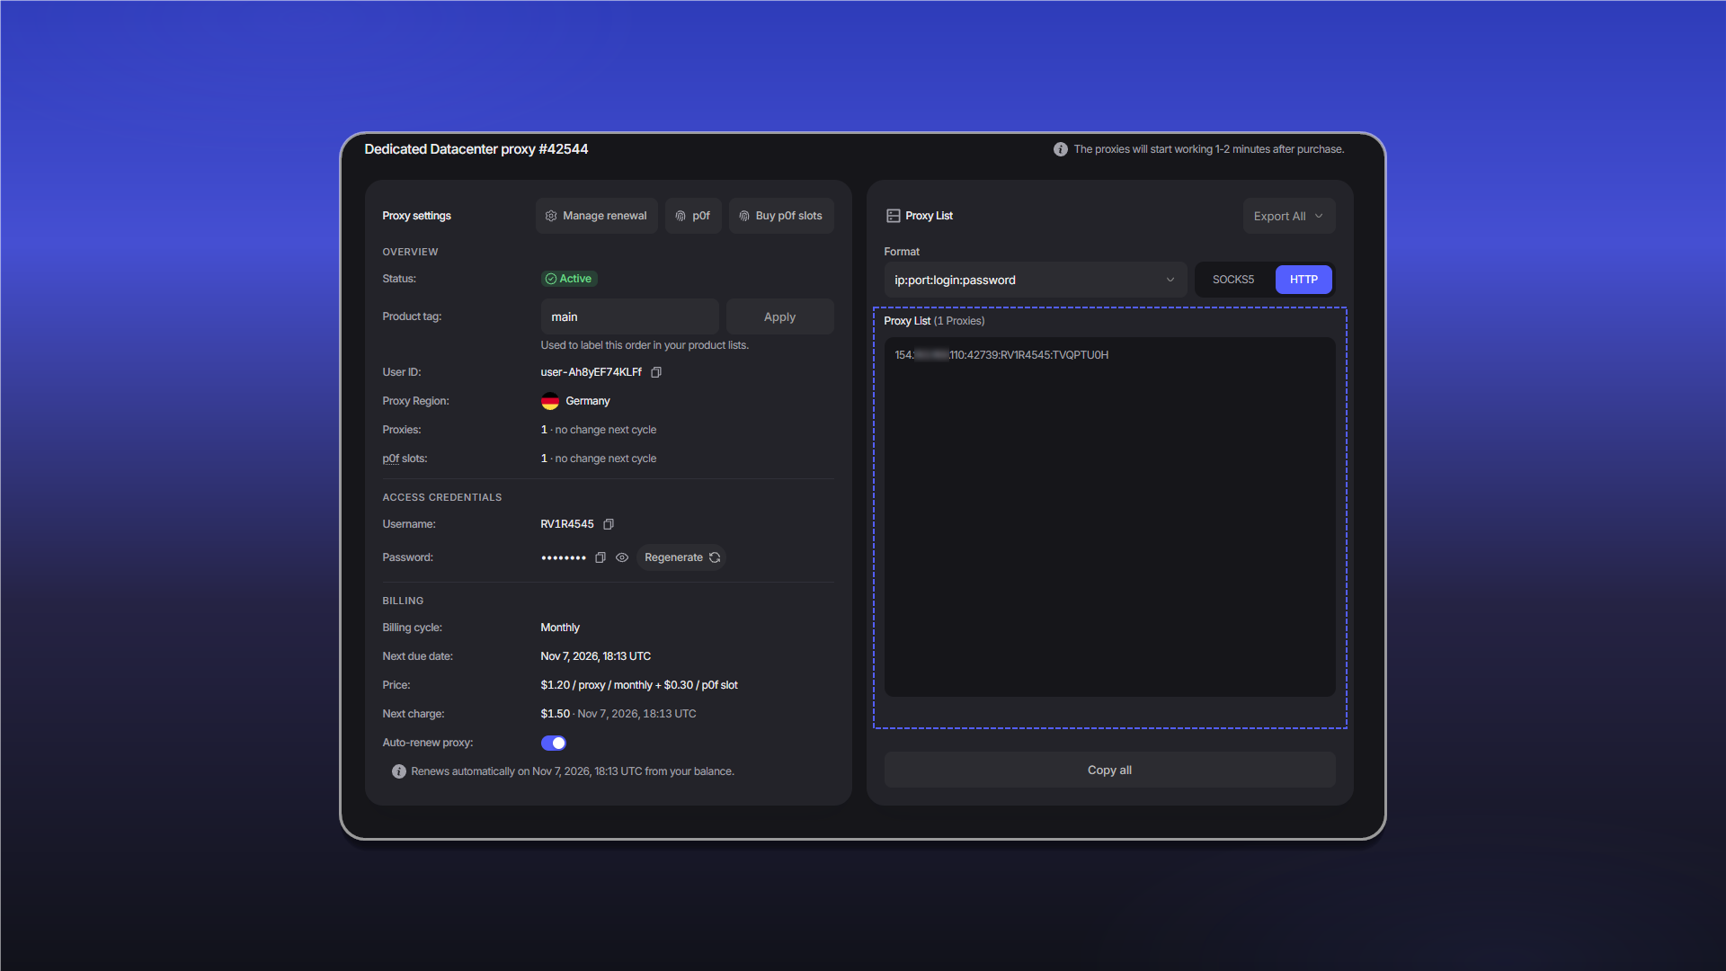
Task: Reveal the password with eye icon
Action: click(x=622, y=557)
